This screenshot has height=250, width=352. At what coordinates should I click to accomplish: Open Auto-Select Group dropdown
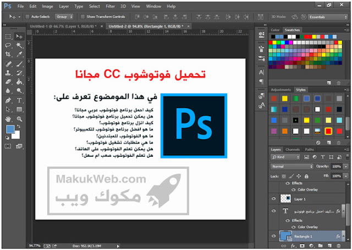[64, 17]
